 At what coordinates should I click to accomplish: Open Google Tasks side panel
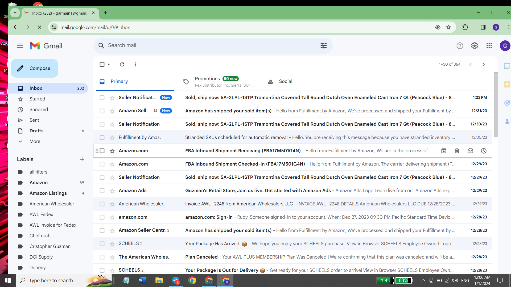[x=507, y=103]
